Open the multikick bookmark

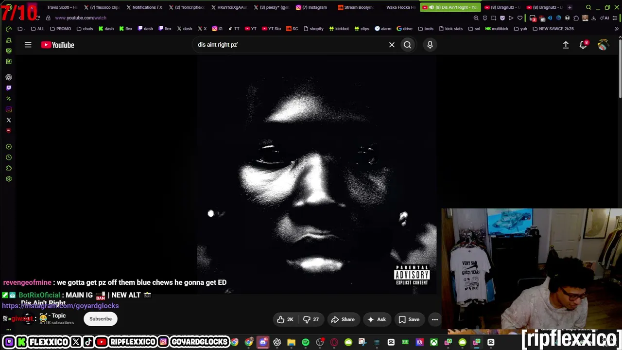click(x=496, y=29)
